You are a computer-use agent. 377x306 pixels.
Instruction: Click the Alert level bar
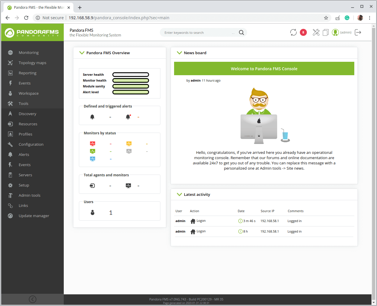click(x=131, y=92)
